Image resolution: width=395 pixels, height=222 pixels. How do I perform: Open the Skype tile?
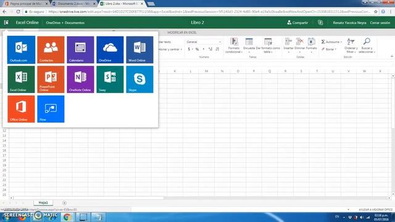coord(139,80)
